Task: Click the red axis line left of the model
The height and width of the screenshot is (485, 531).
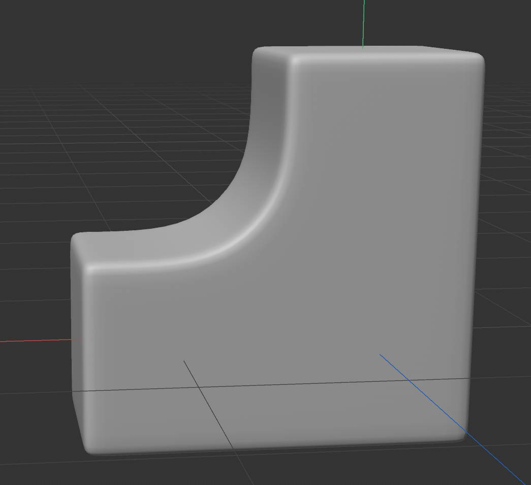Action: [x=36, y=341]
